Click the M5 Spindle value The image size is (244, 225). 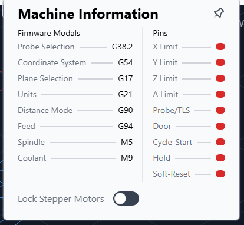point(127,142)
